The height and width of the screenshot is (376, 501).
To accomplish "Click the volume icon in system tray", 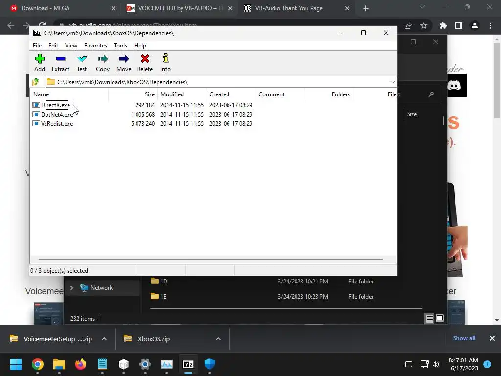I will [x=436, y=364].
